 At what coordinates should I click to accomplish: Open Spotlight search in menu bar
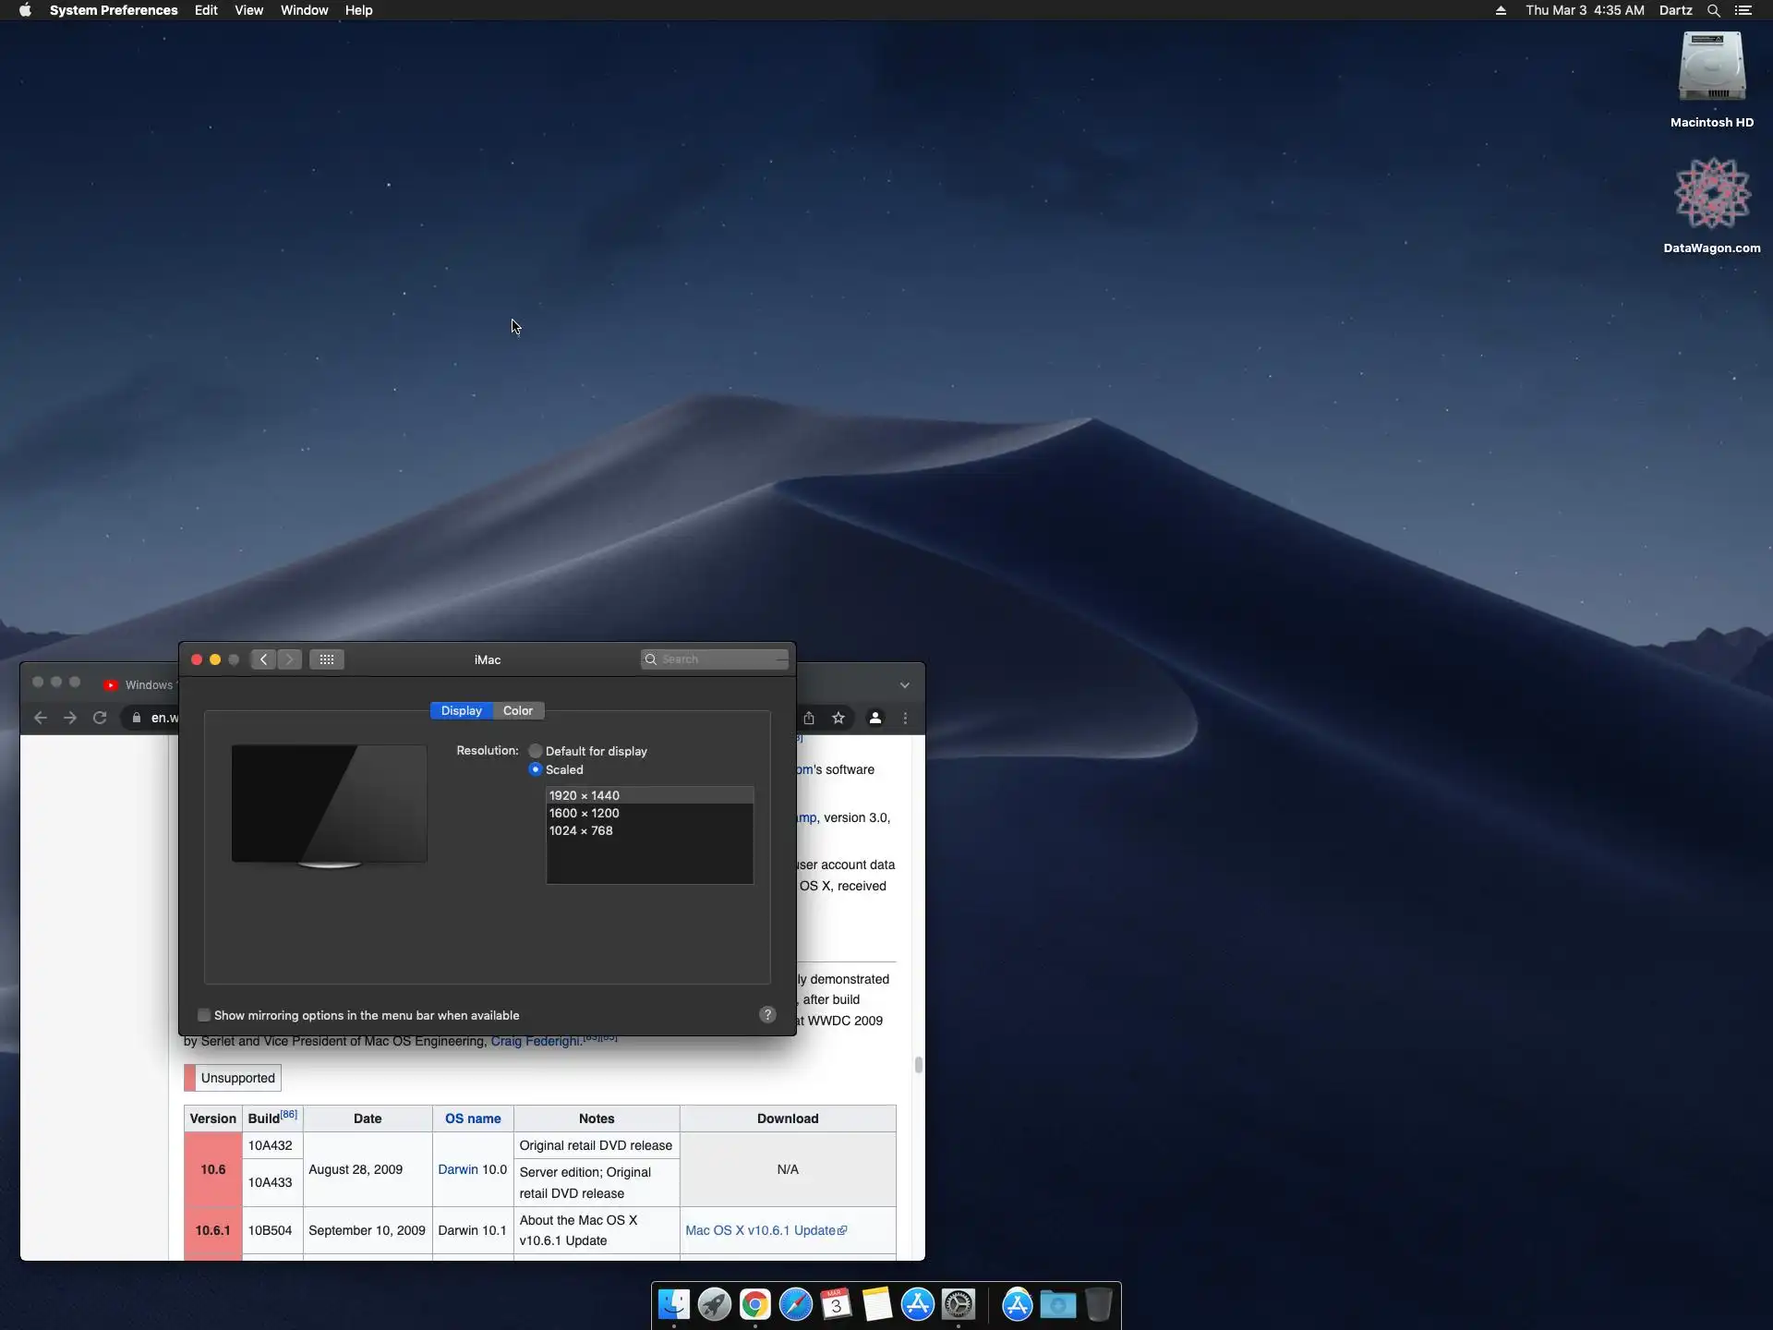[x=1713, y=10]
